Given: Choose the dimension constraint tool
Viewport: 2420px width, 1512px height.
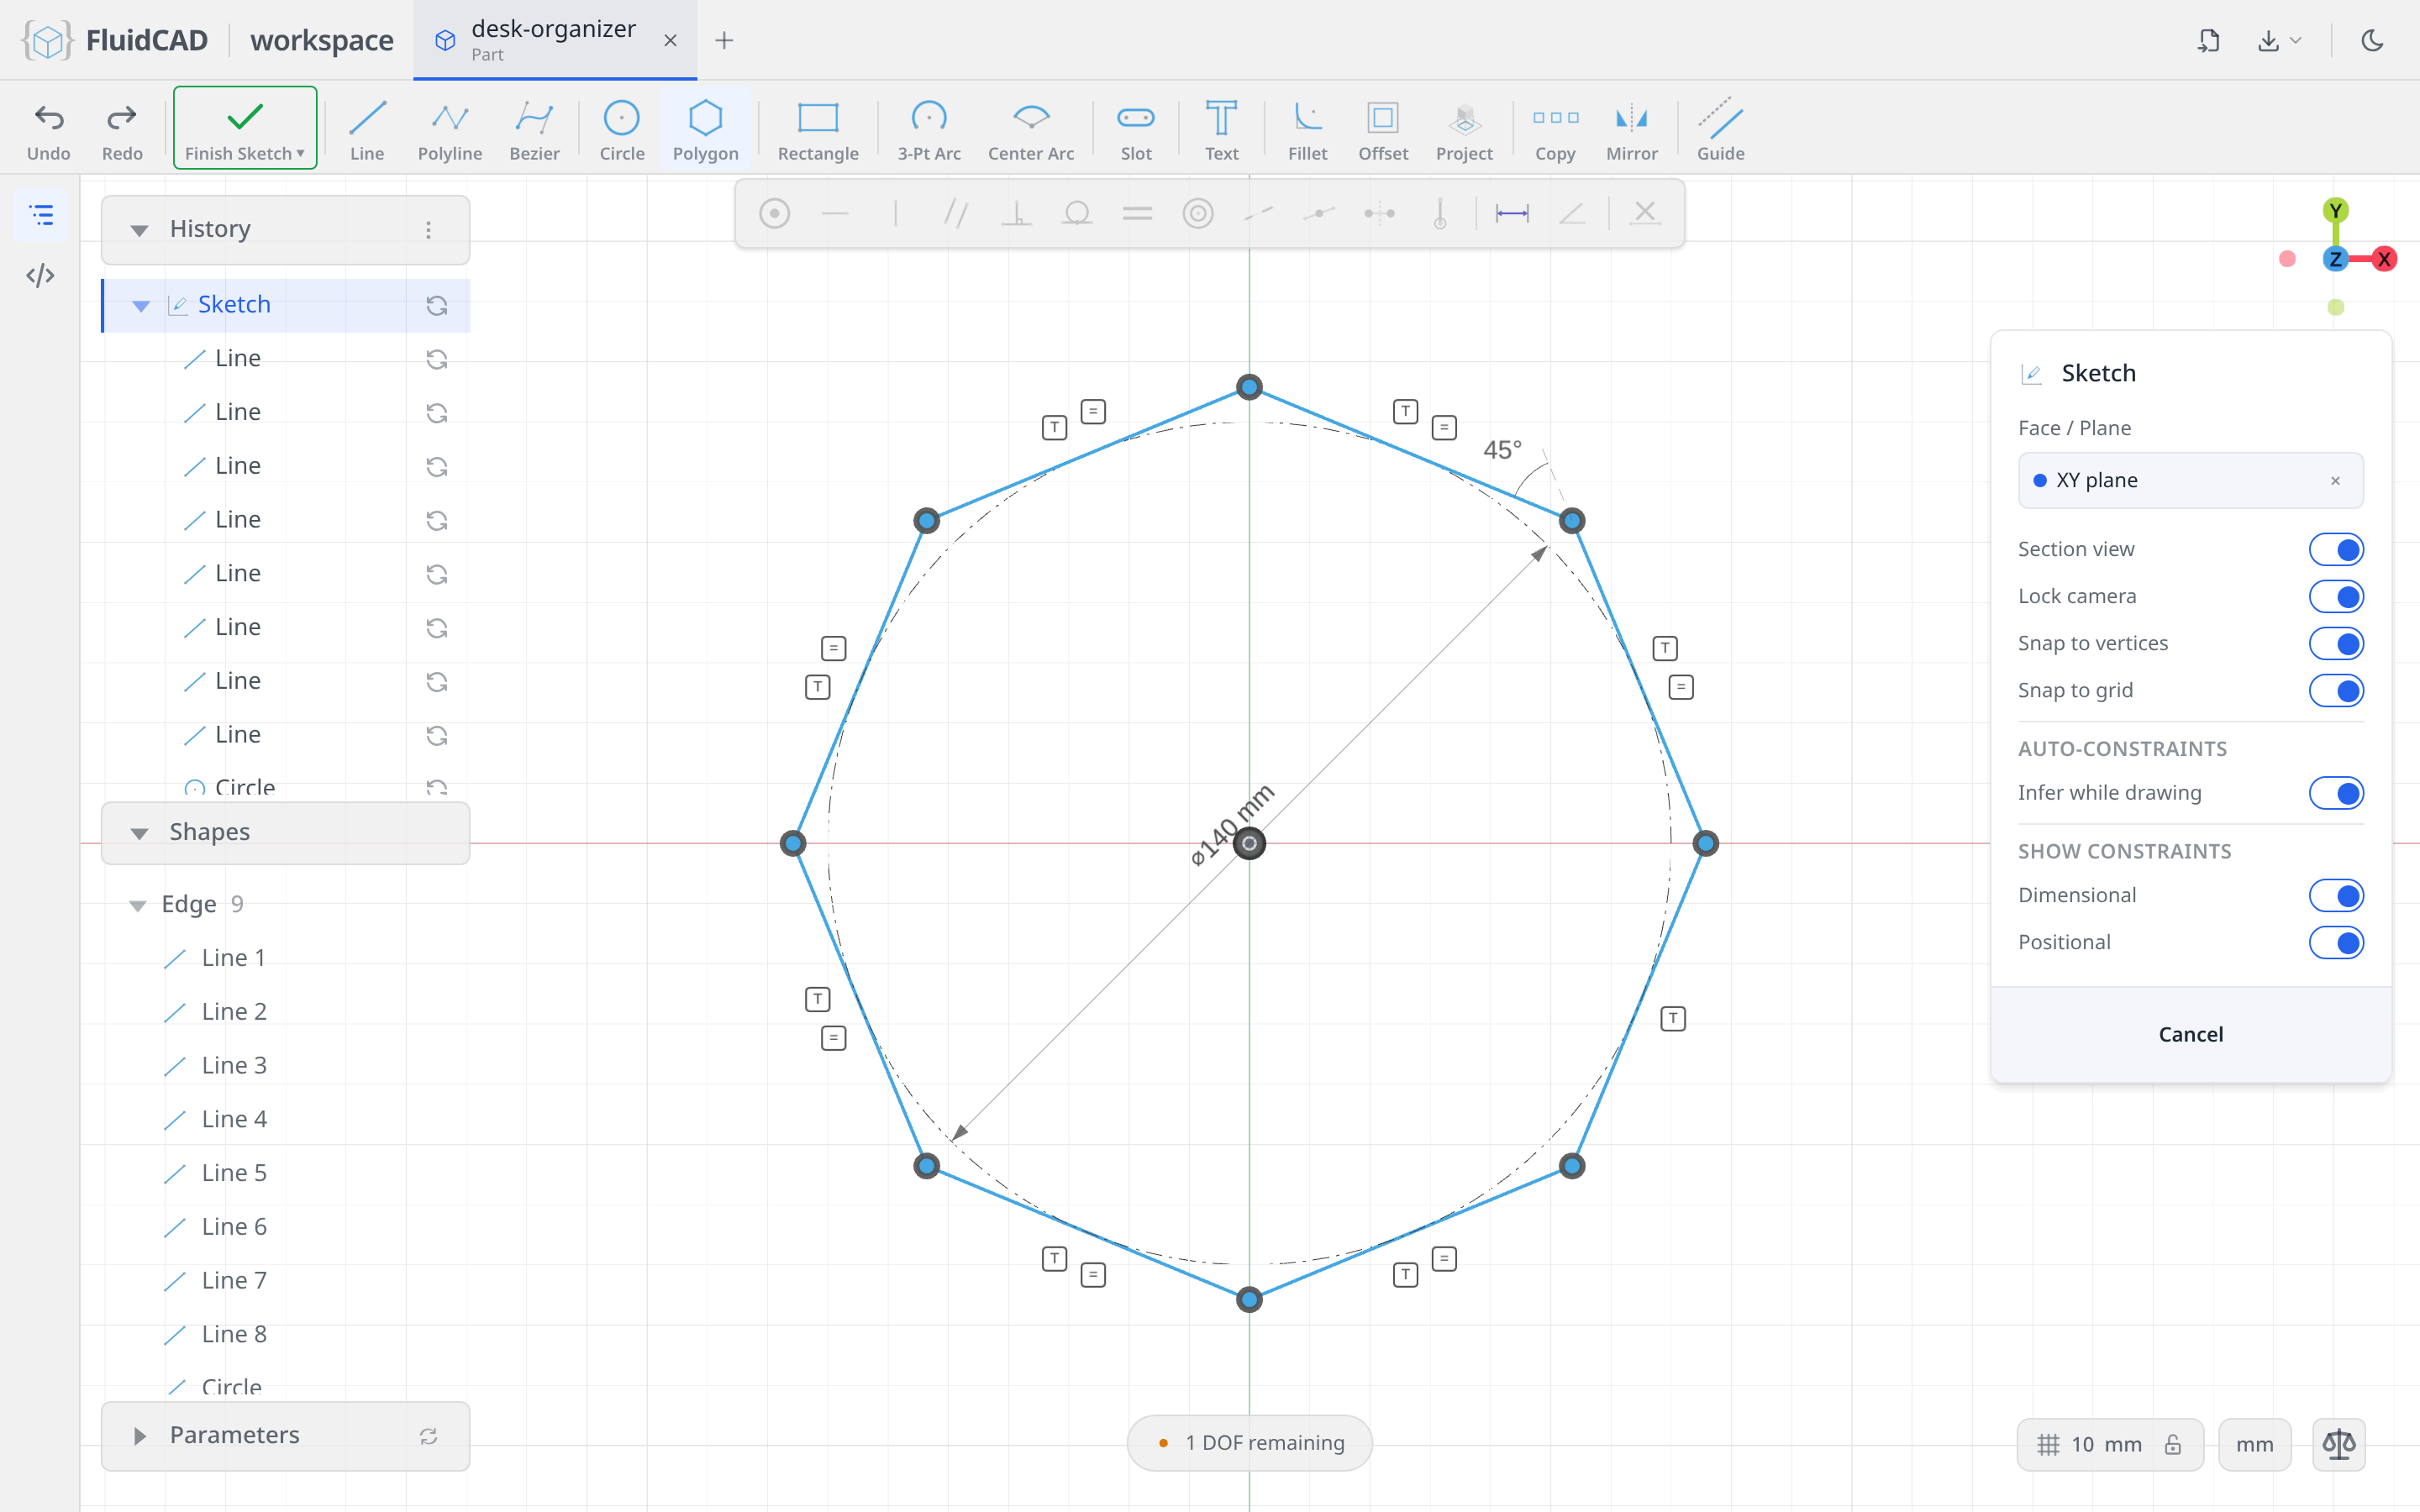Looking at the screenshot, I should [1512, 213].
